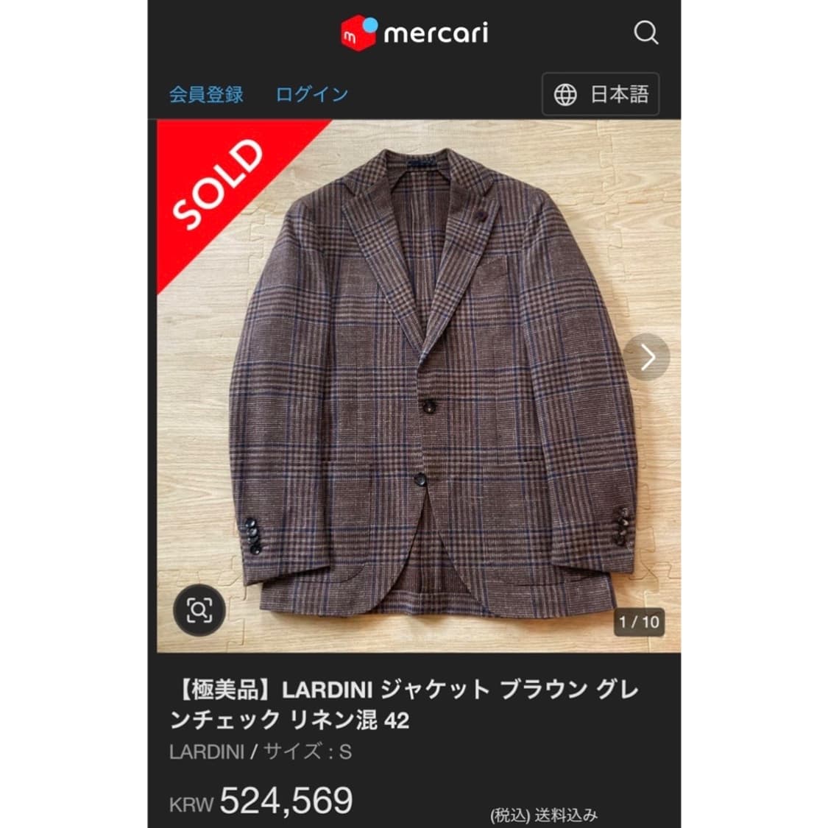828x828 pixels.
Task: Click the 送料込み shipping included label
Action: (x=566, y=815)
